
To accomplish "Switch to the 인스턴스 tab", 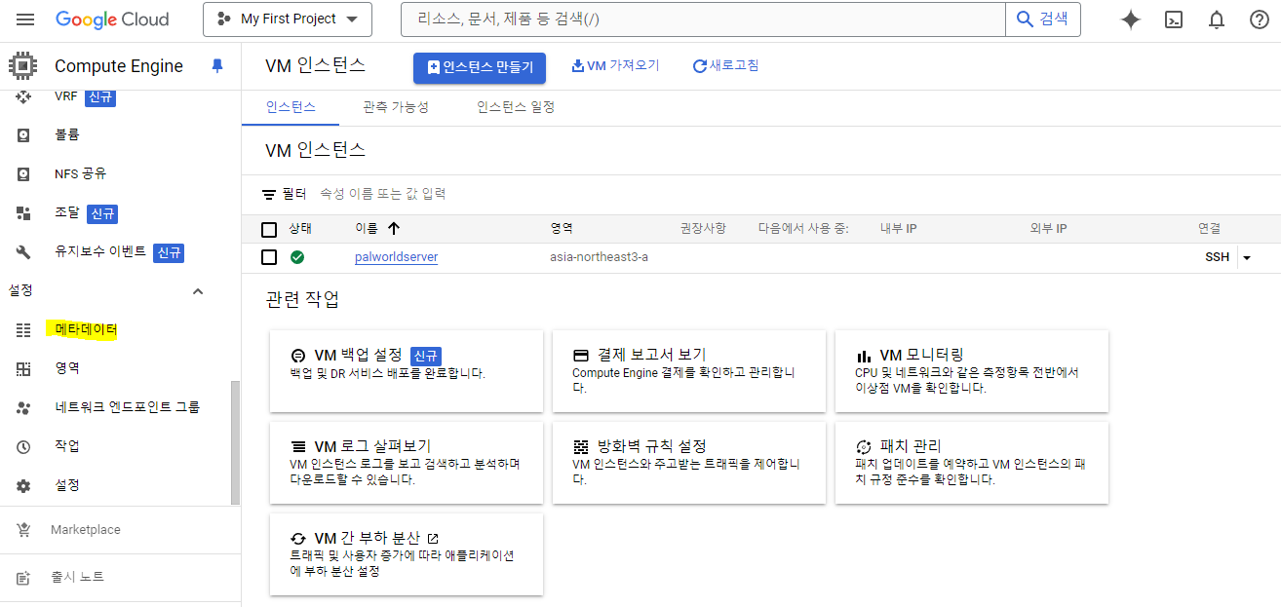I will 291,107.
